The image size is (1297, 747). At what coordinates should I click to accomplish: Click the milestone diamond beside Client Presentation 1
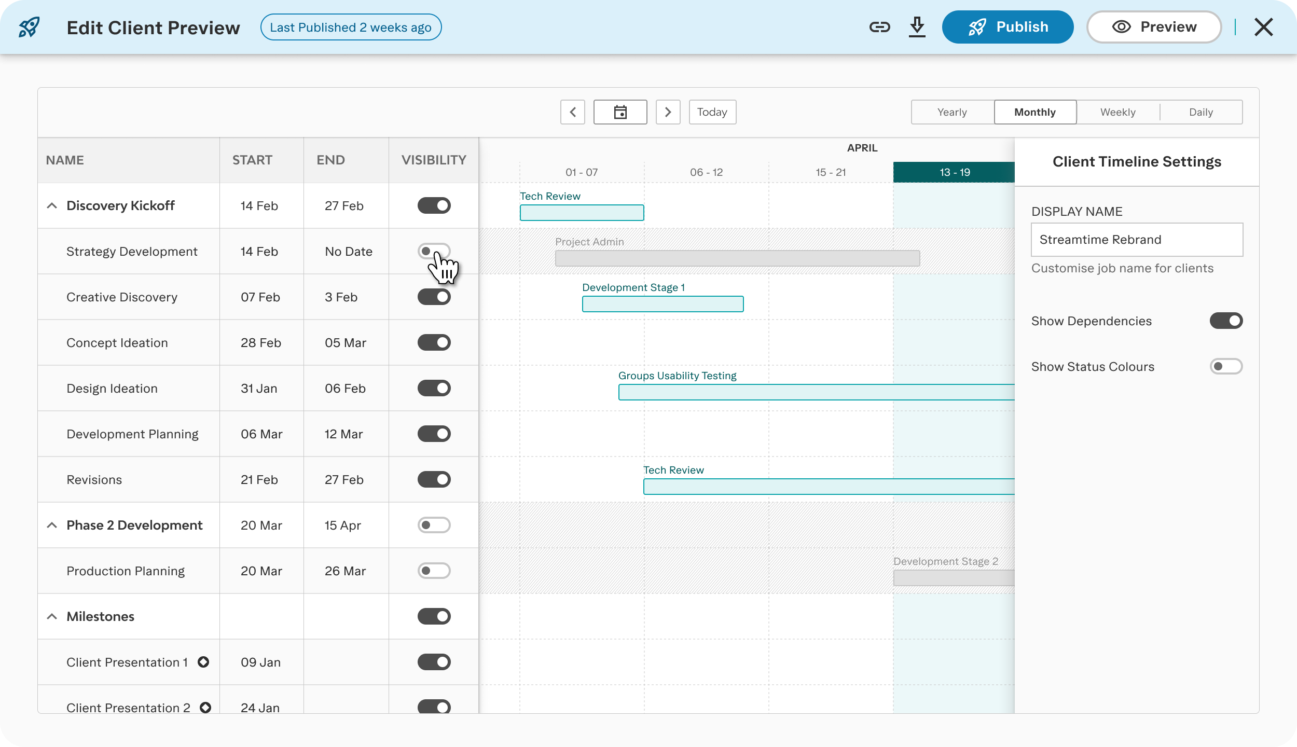(x=204, y=662)
